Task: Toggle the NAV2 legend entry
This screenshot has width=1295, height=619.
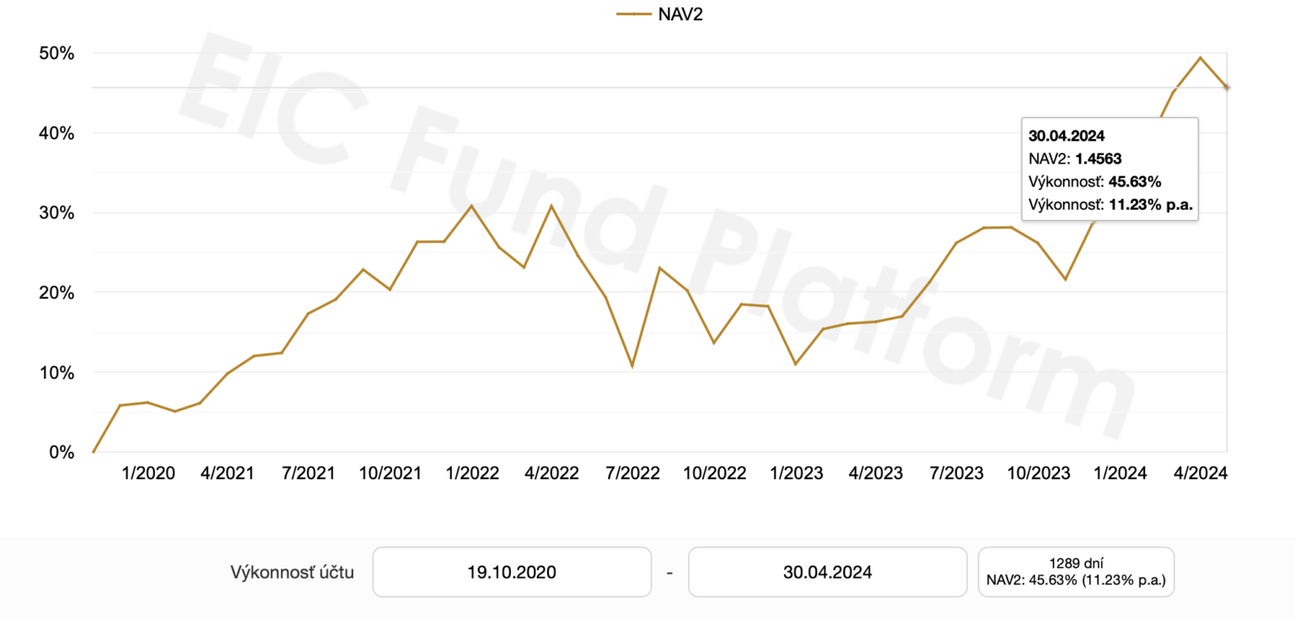Action: click(658, 13)
